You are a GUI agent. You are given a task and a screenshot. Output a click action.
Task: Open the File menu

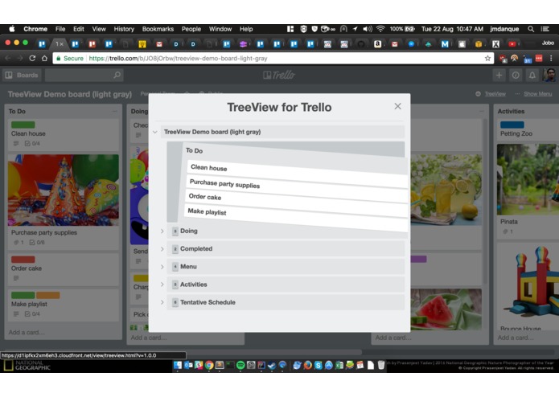60,29
